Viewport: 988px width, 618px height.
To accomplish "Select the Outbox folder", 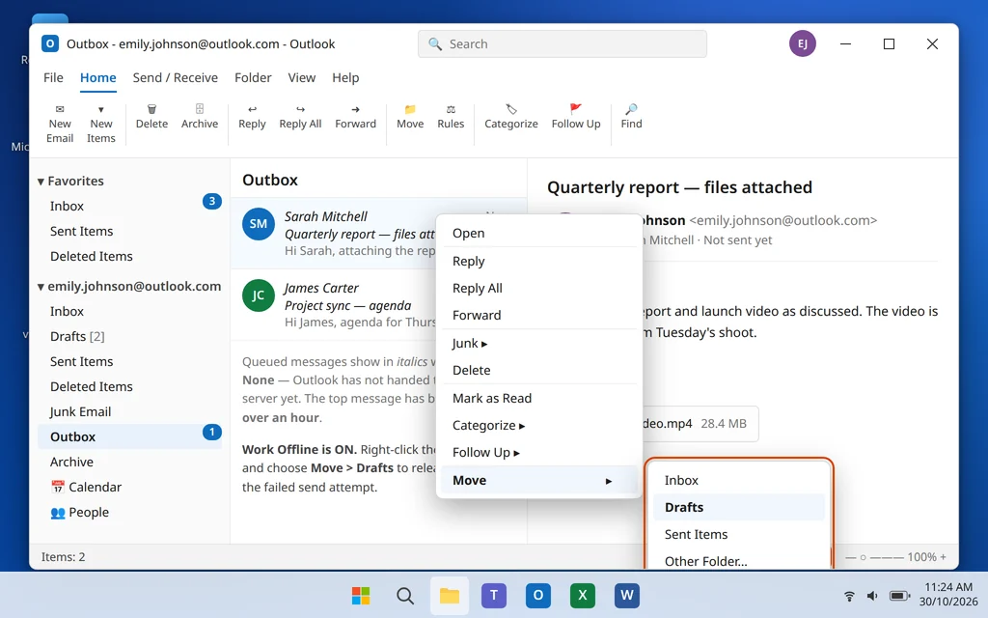I will click(x=130, y=436).
